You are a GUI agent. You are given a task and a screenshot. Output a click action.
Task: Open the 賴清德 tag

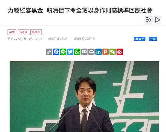point(23,32)
